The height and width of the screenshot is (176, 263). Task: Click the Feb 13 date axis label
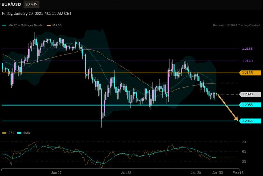(x=238, y=172)
